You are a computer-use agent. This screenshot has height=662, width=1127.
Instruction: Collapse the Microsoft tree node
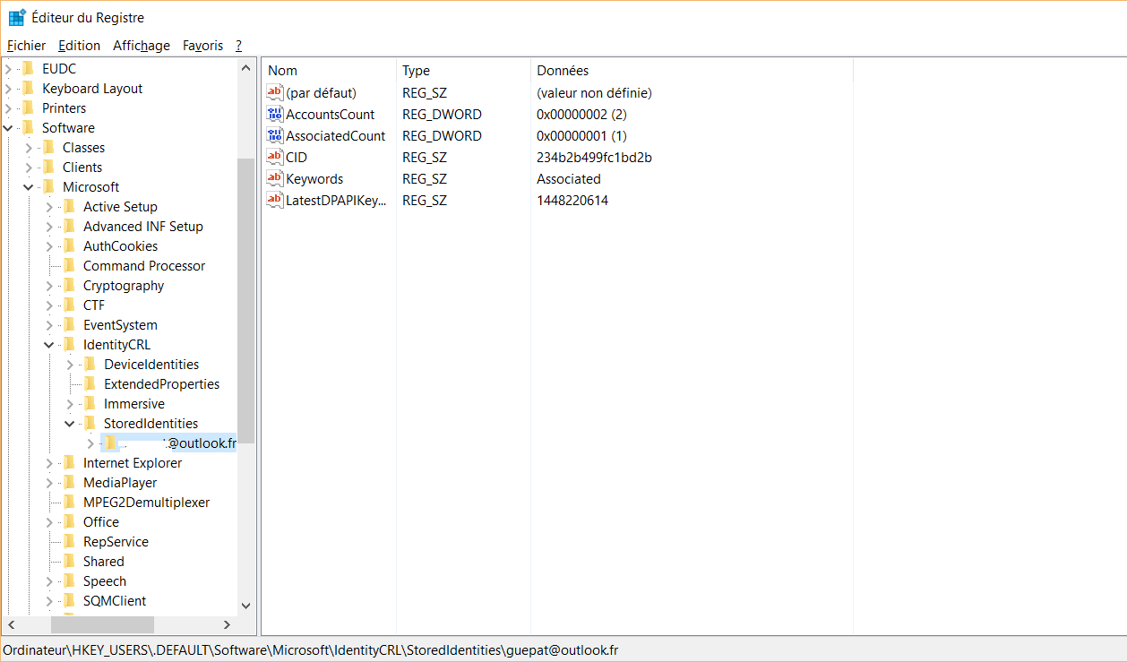(29, 186)
